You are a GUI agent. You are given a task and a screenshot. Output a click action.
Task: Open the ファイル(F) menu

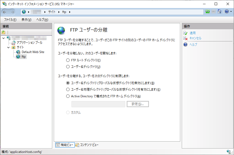pos(10,20)
